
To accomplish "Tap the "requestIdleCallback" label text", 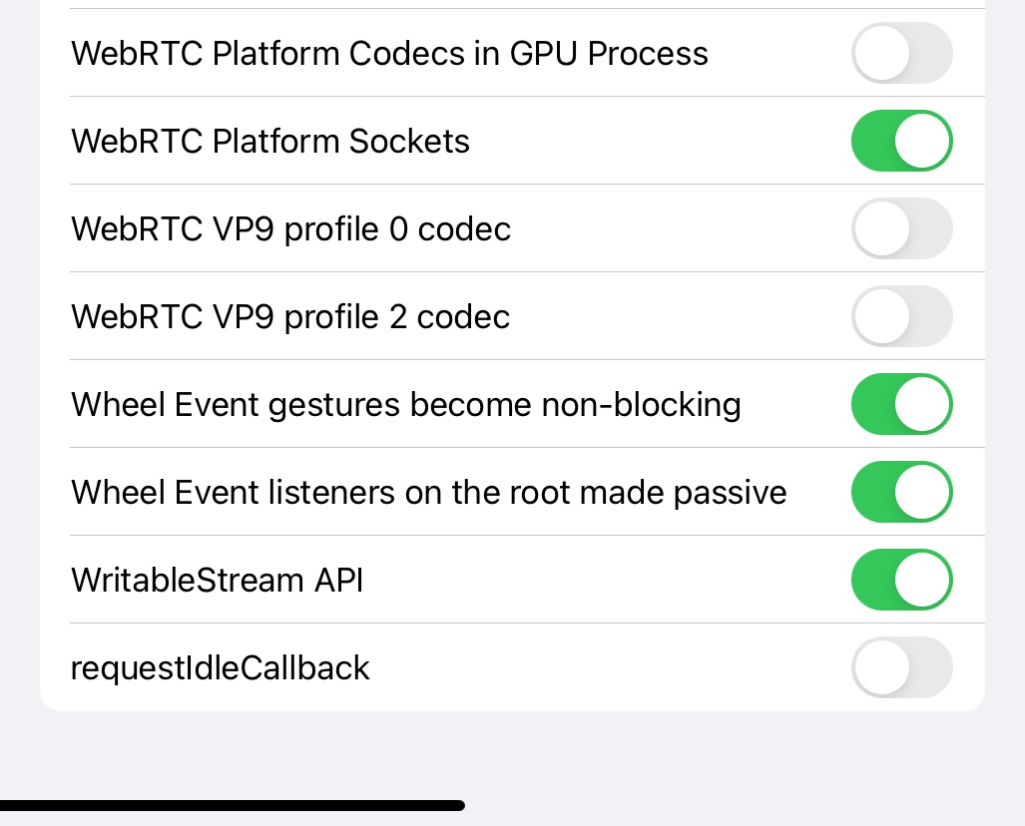I will pyautogui.click(x=220, y=668).
